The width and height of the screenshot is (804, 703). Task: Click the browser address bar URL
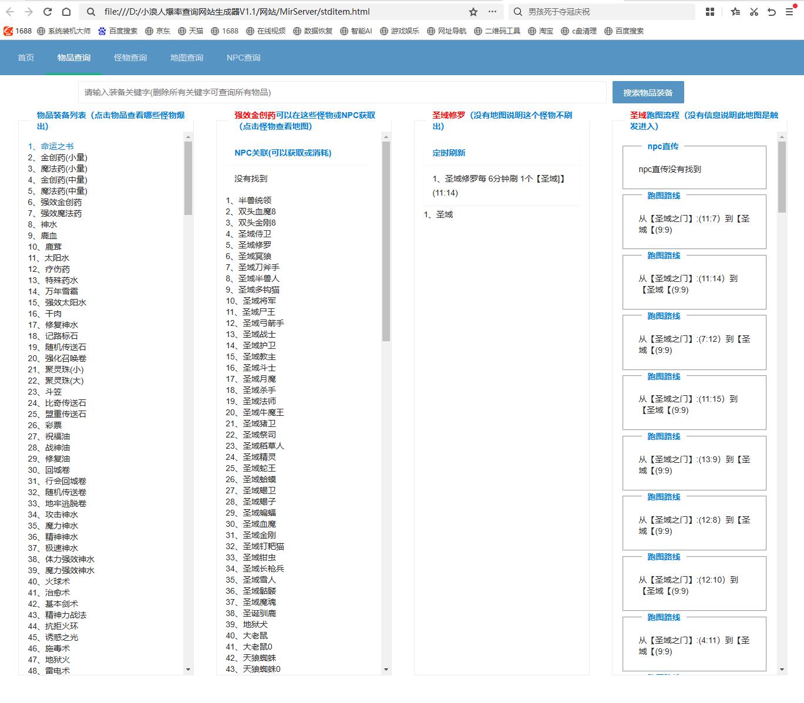[237, 12]
